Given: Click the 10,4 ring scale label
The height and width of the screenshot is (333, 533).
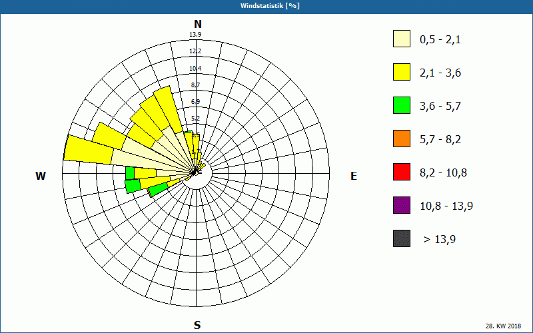Looking at the screenshot, I should click(x=195, y=69).
